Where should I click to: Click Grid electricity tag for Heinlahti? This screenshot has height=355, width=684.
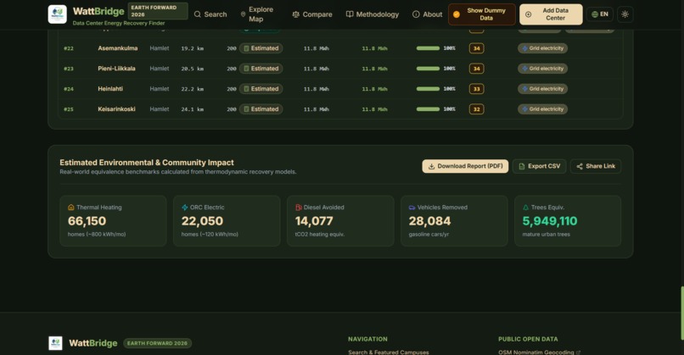(542, 89)
